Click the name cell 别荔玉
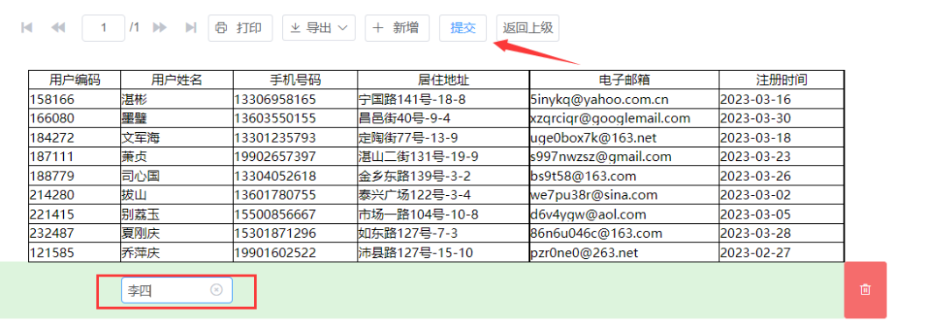 pyautogui.click(x=177, y=215)
